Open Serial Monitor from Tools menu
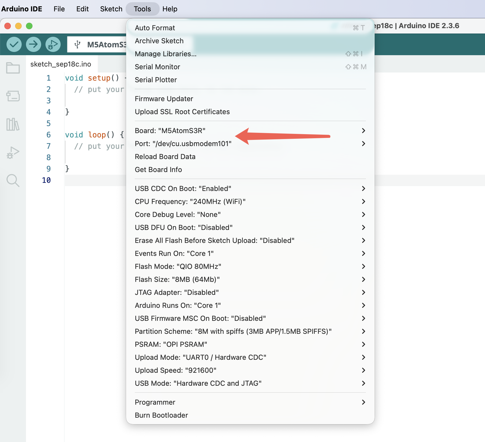This screenshot has width=485, height=442. pos(250,67)
